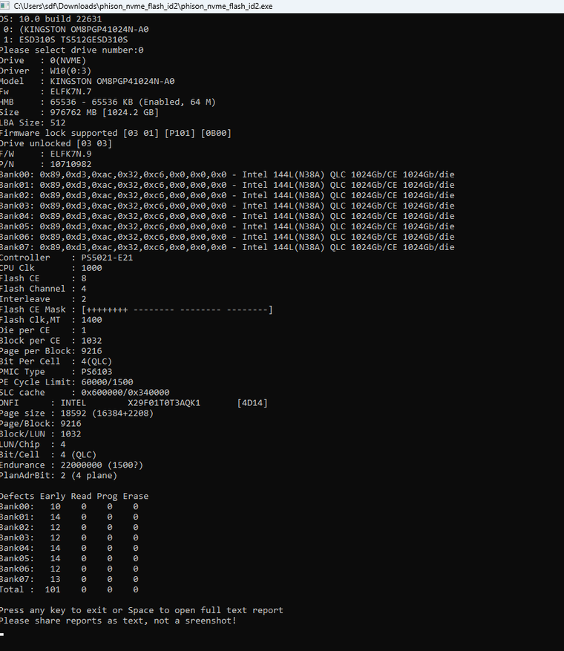Click the Bank06 flash ID line
This screenshot has width=564, height=651.
(x=227, y=237)
